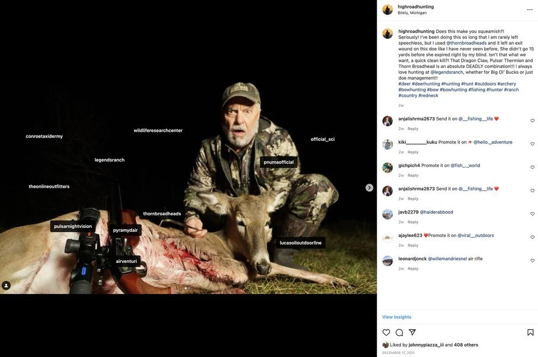Image resolution: width=538 pixels, height=357 pixels.
Task: Visit the @legendsranch mention in caption
Action: tap(447, 72)
